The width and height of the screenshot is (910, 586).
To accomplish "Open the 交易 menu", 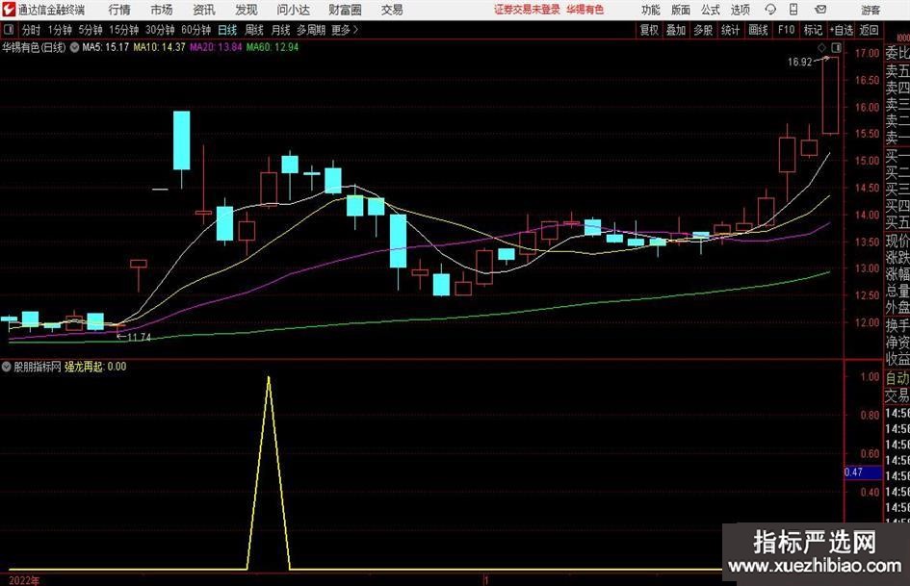I will point(392,10).
